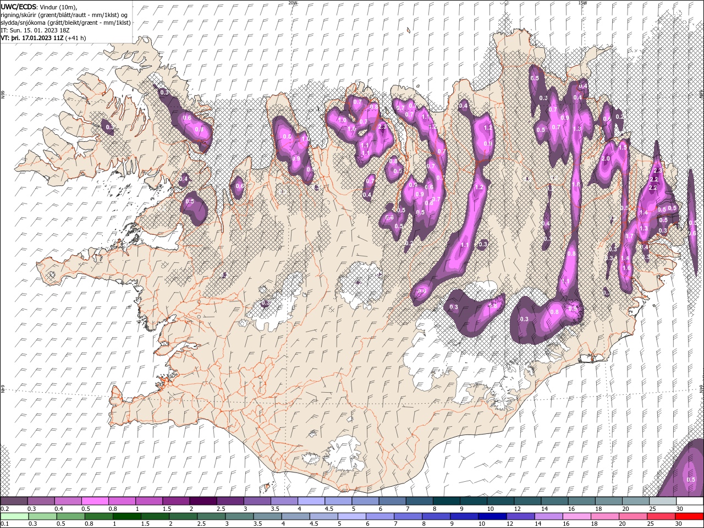
Task: Click the 0.5 value in the bottom-right corner patch
Action: coord(691,479)
